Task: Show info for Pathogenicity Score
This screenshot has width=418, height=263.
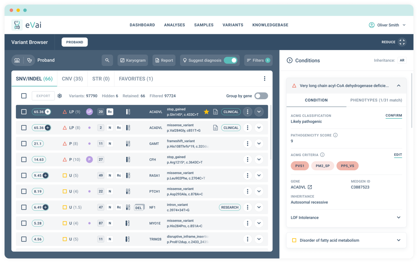Action: click(x=335, y=135)
